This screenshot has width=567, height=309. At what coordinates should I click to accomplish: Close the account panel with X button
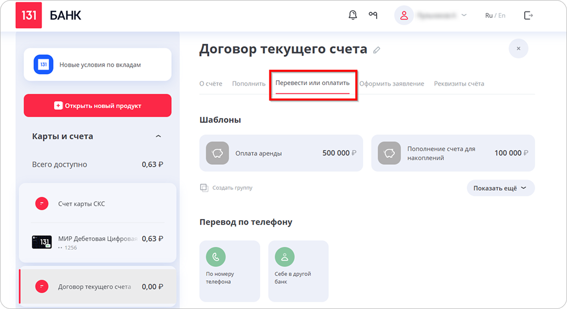(518, 49)
